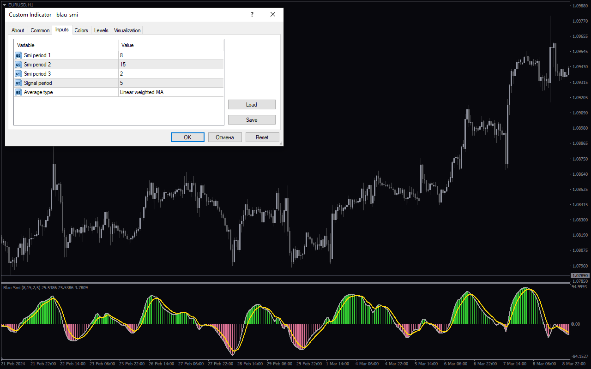Click the 0.00 indicator scale level

point(575,324)
